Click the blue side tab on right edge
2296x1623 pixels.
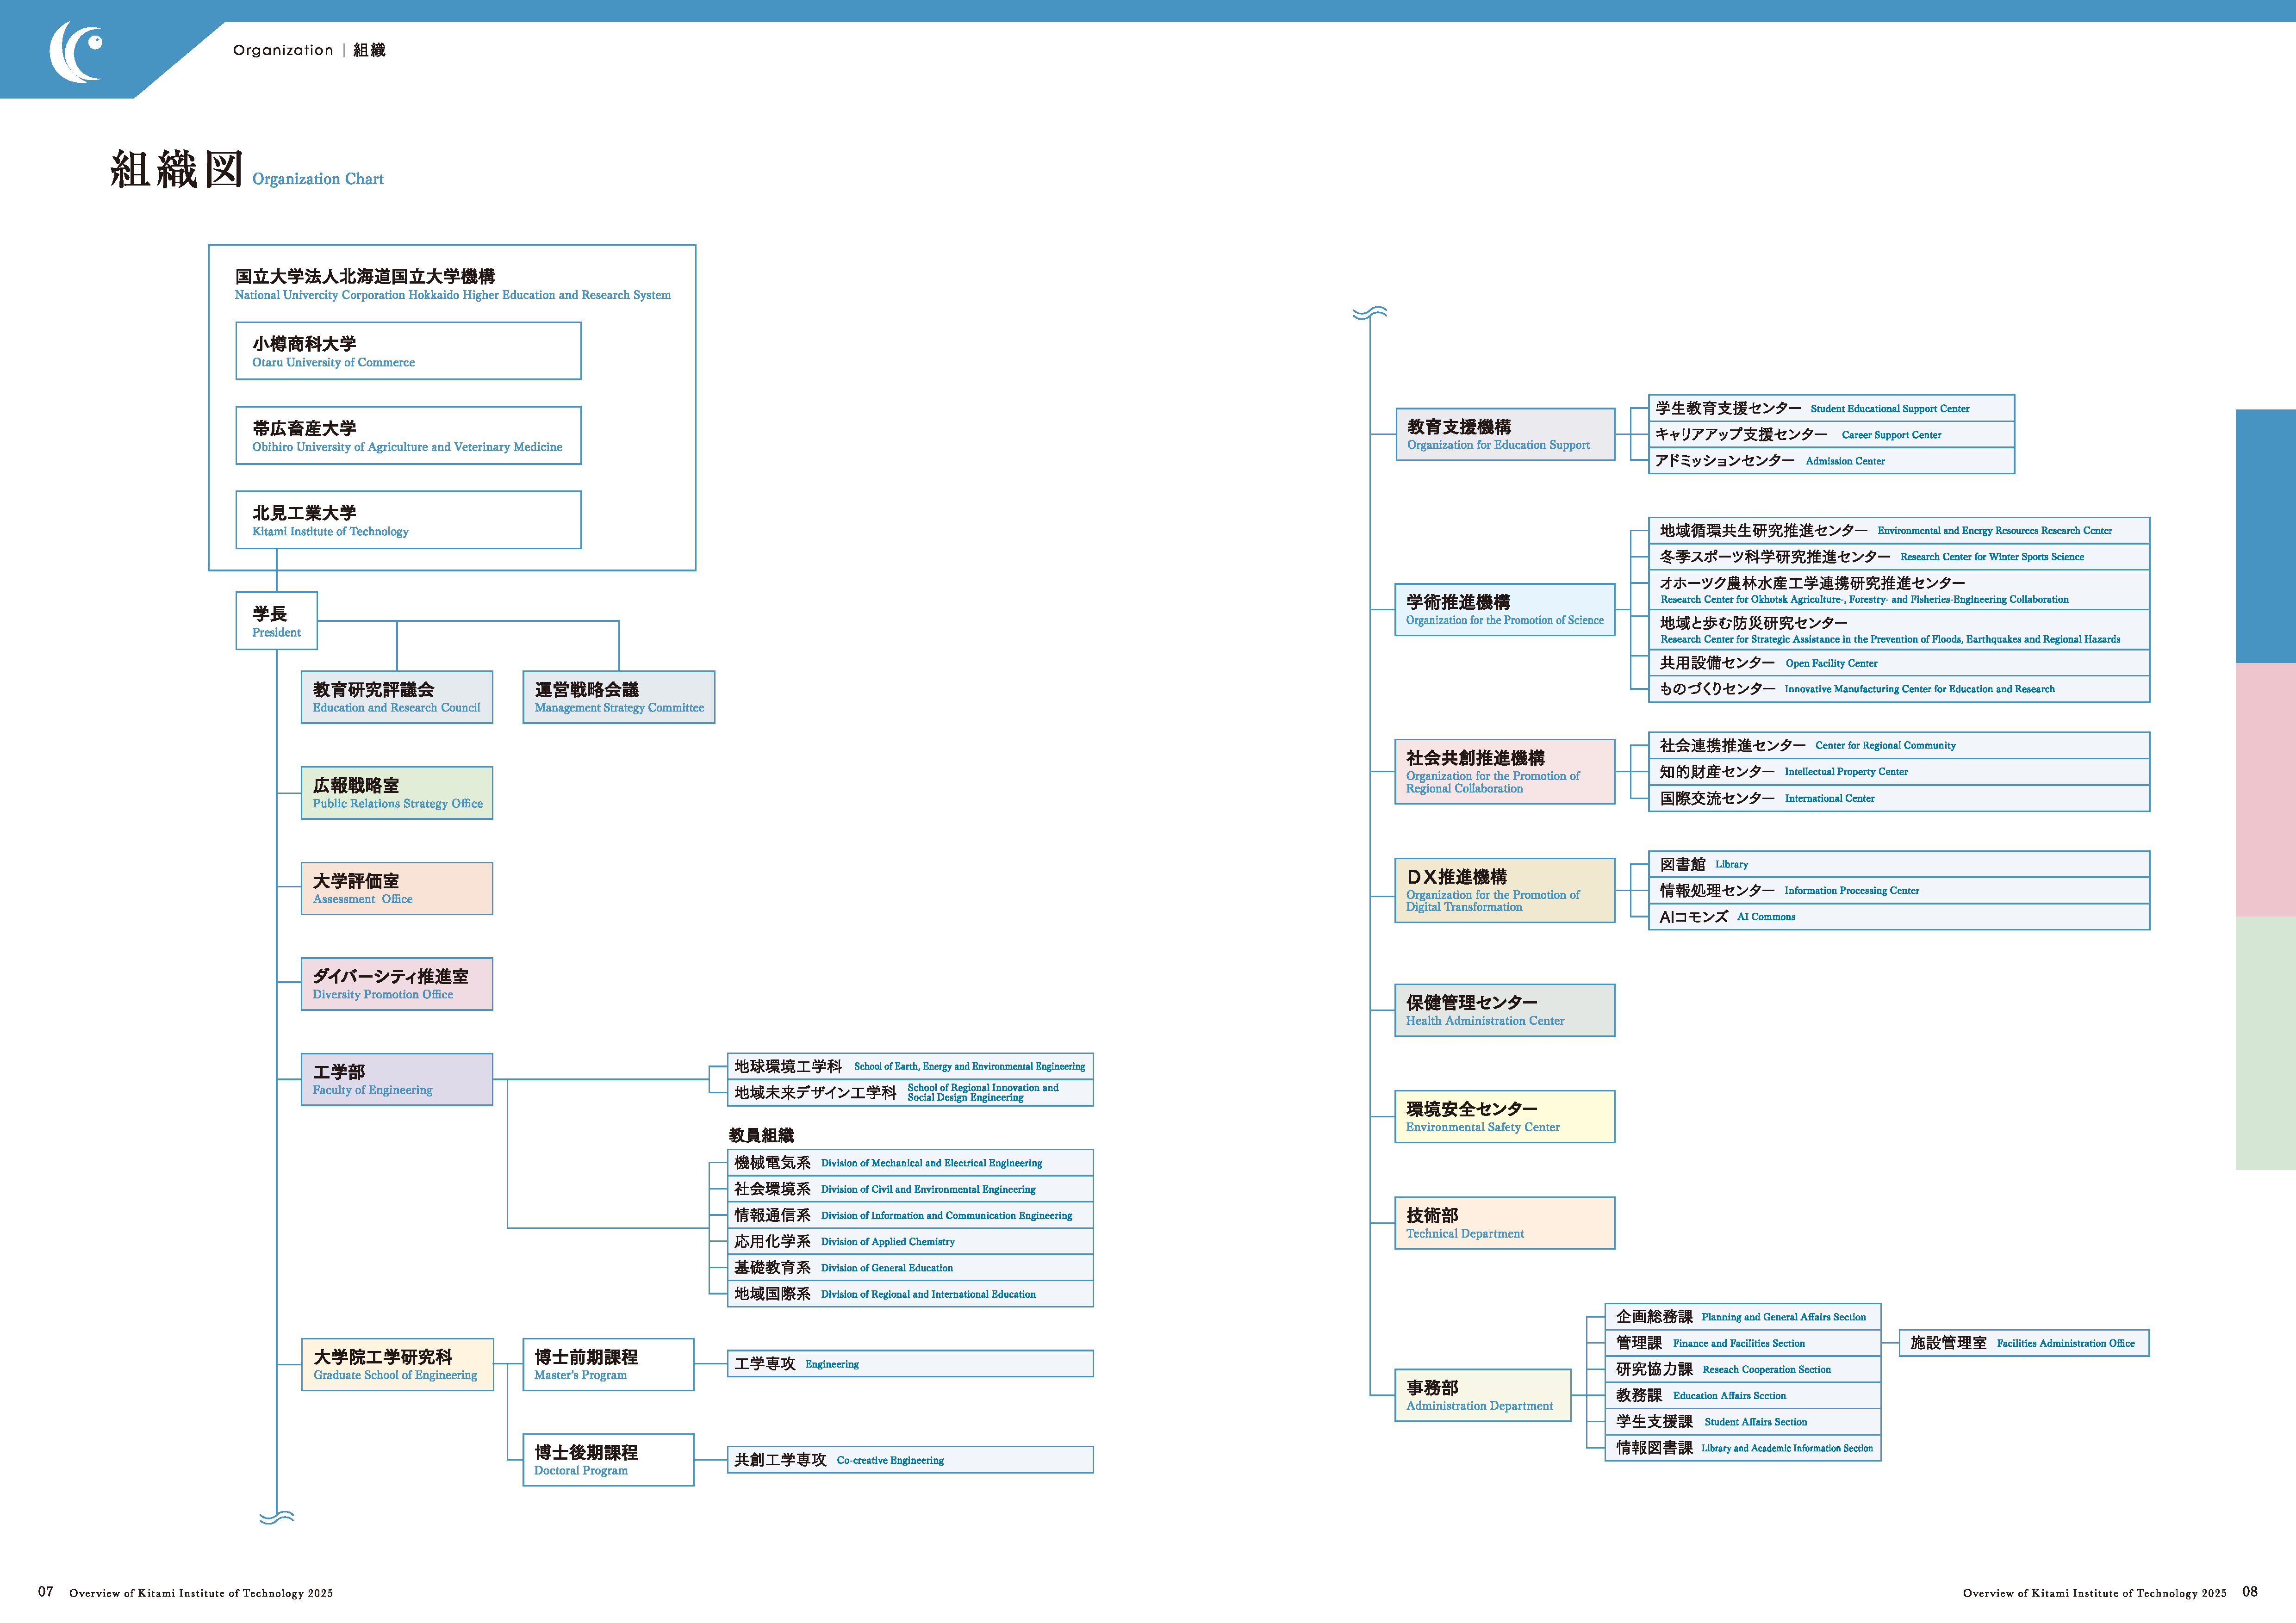click(x=2266, y=536)
